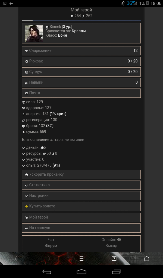Tap the browser forward arrow icon
The image size is (163, 278).
[49, 258]
